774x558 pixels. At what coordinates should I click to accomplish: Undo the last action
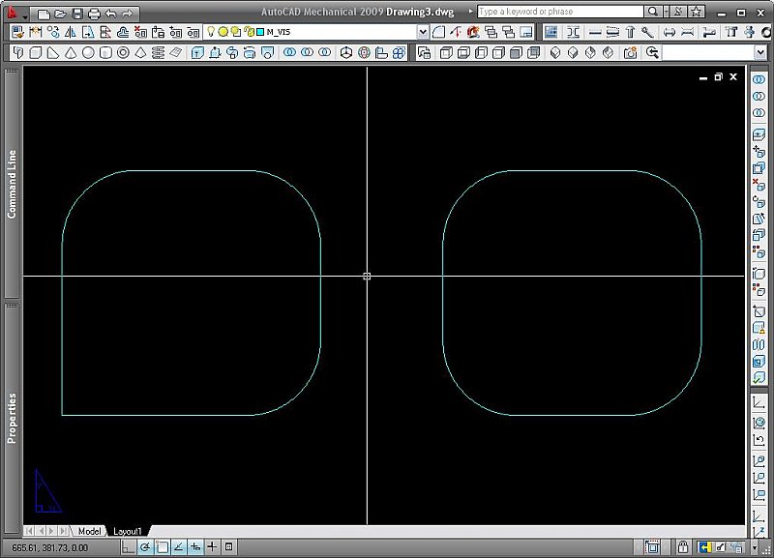click(110, 14)
